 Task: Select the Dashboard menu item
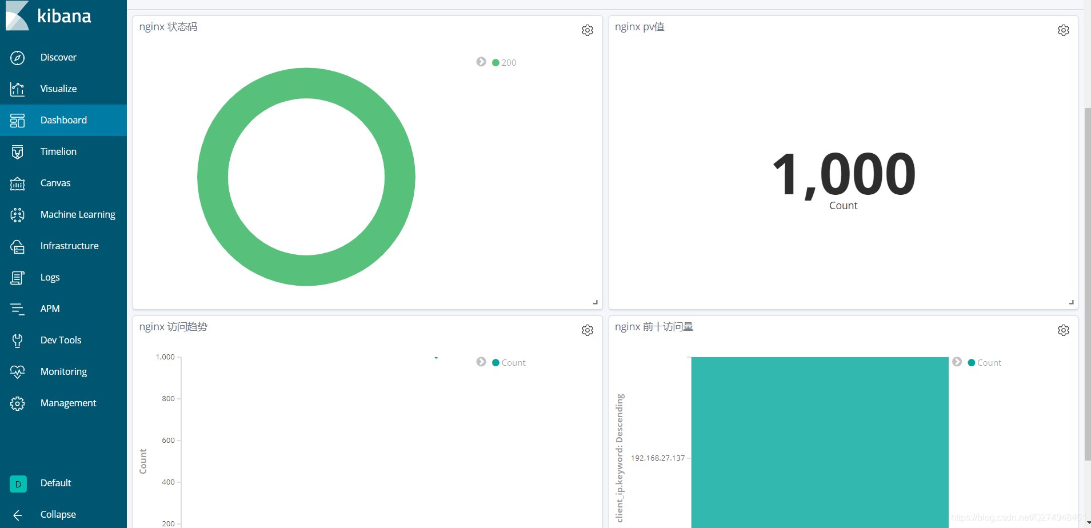pyautogui.click(x=63, y=120)
